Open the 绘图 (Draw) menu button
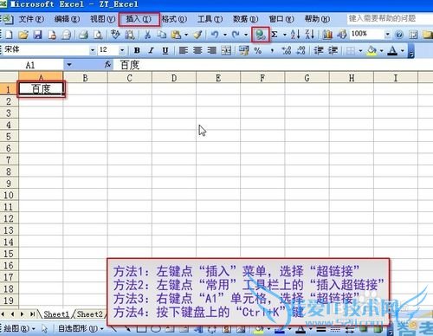 19,328
